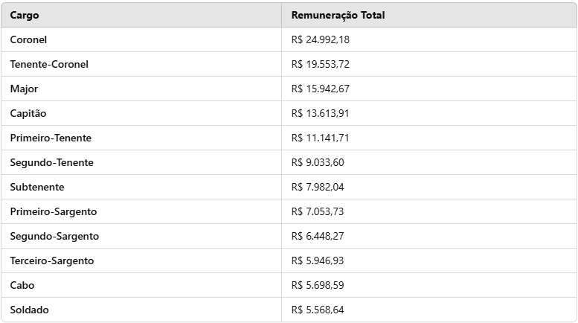This screenshot has width=578, height=323.
Task: Select the Tenente-Coronel row label
Action: coord(49,64)
